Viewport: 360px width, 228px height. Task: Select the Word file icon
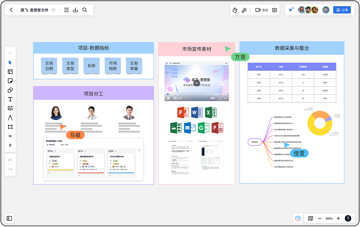click(197, 112)
